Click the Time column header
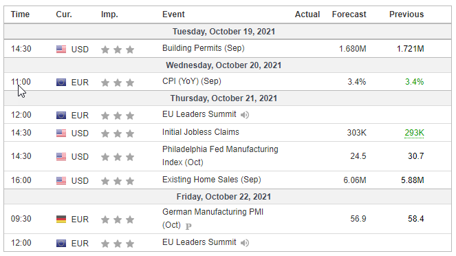The width and height of the screenshot is (456, 256). click(20, 14)
